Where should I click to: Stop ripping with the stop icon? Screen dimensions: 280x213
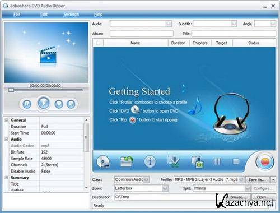click(x=236, y=161)
